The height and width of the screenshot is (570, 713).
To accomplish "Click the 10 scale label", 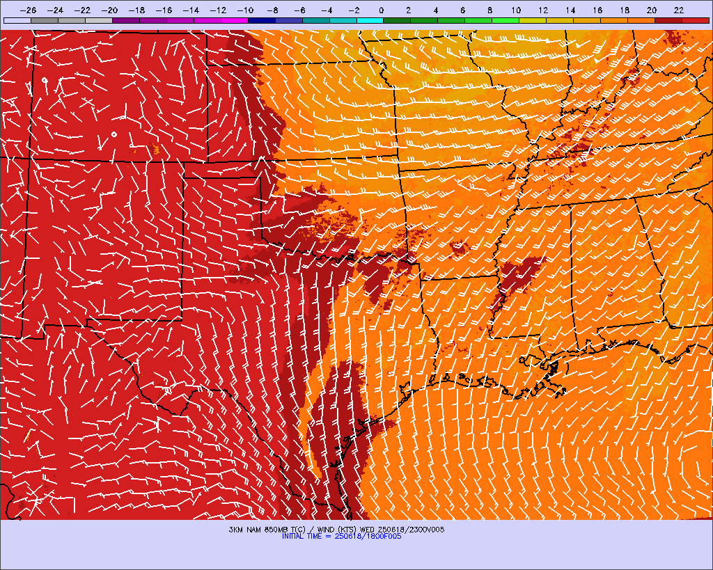I will (x=516, y=10).
